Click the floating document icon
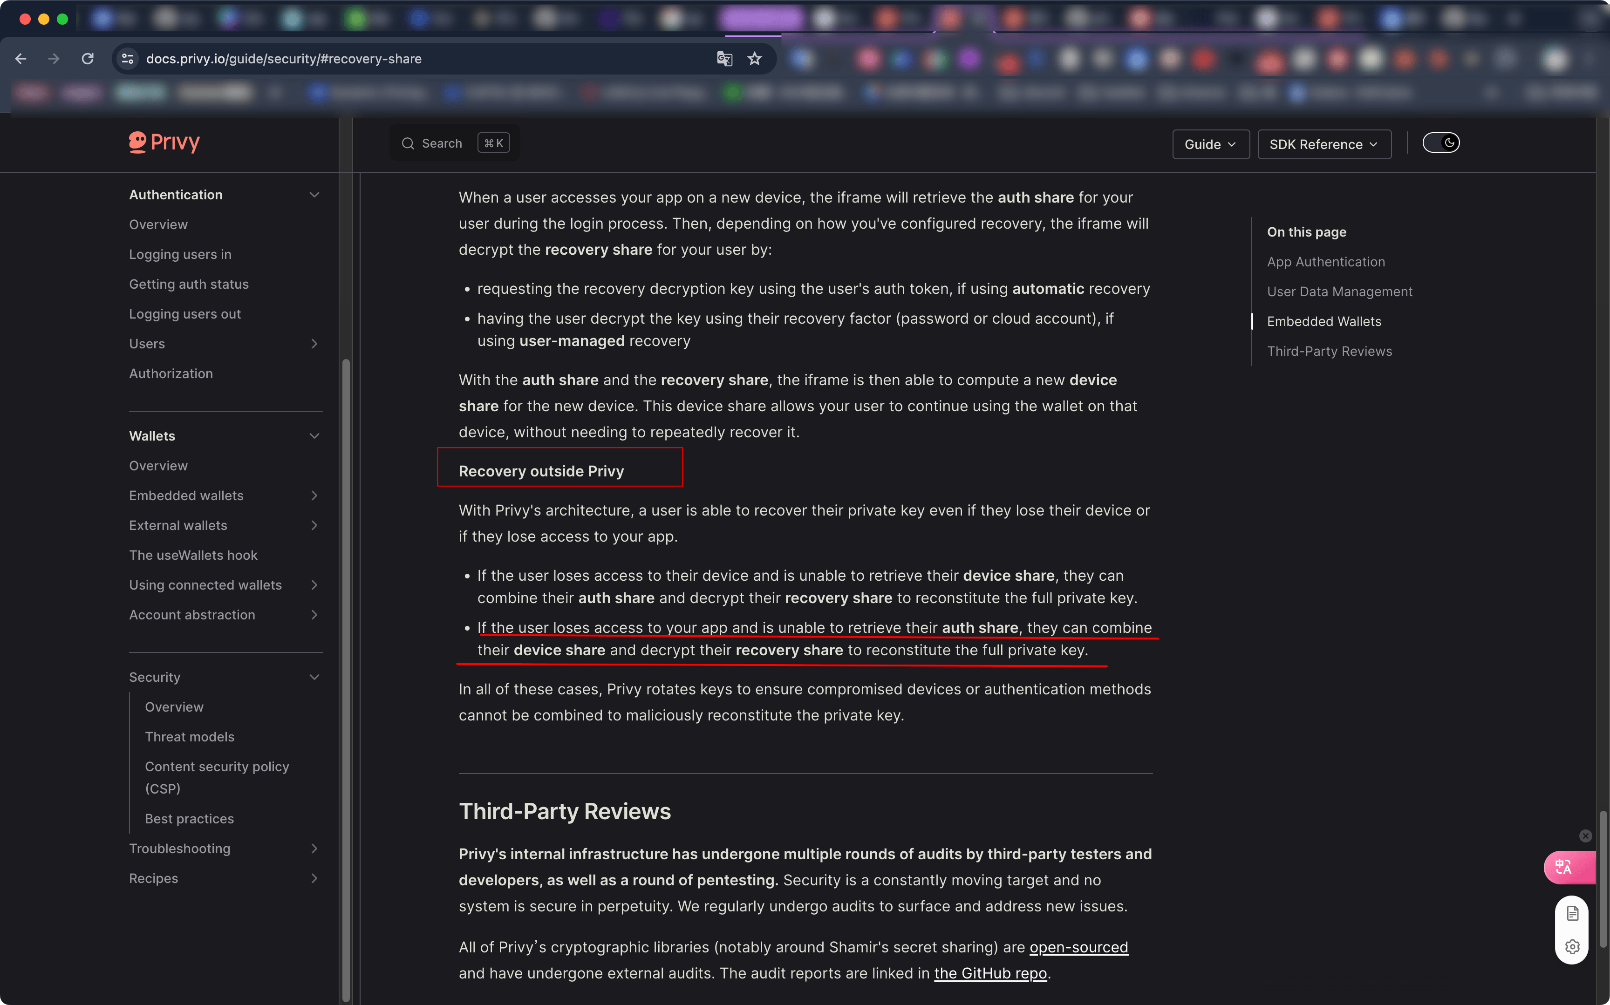This screenshot has width=1610, height=1005. click(1572, 914)
